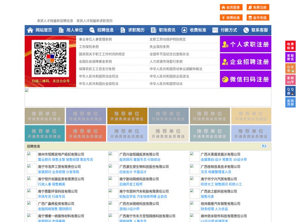Click the chart icon beside 招聘信息
296x222 pixels.
[92, 30]
